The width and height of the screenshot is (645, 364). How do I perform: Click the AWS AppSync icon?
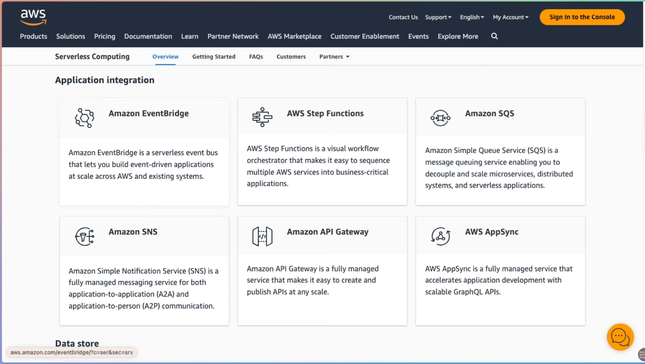440,236
